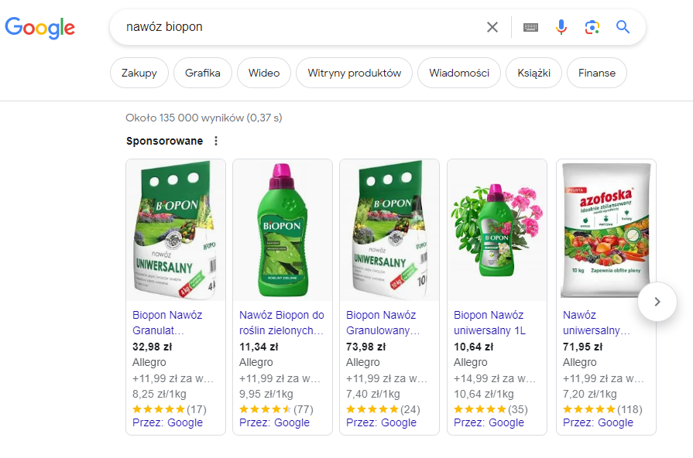Click the star rating with (17) reviews
This screenshot has height=458, width=693.
[170, 409]
